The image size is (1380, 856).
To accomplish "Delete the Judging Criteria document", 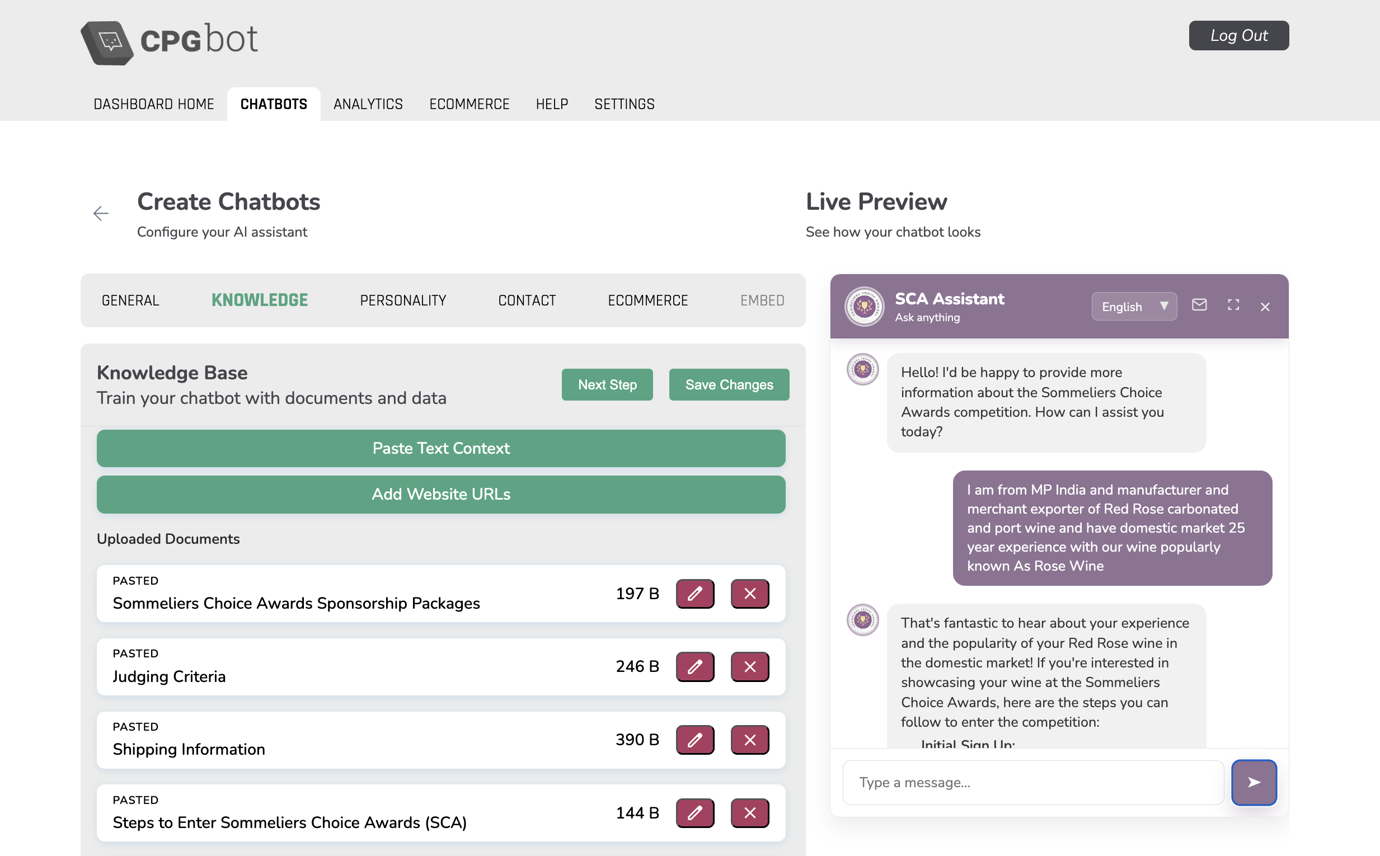I will pyautogui.click(x=749, y=666).
